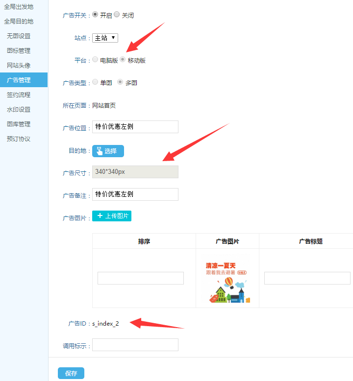Open the 站点 dropdown showing 主站

105,38
